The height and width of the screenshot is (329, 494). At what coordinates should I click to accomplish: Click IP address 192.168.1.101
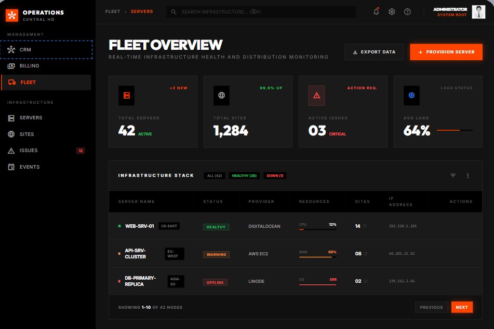pos(403,226)
